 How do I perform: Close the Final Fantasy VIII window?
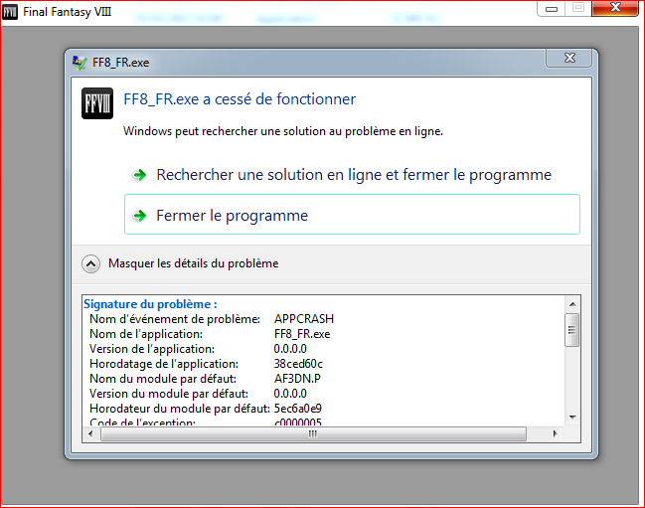pos(615,8)
